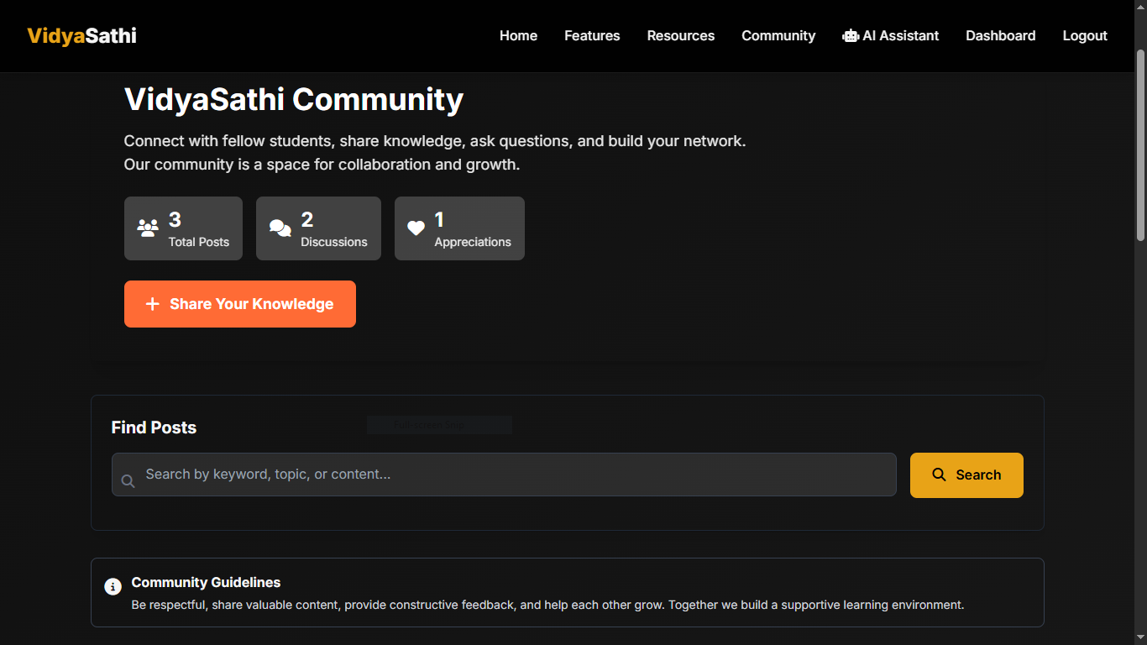The width and height of the screenshot is (1147, 645).
Task: Click the Total Posts people icon
Action: pyautogui.click(x=148, y=228)
